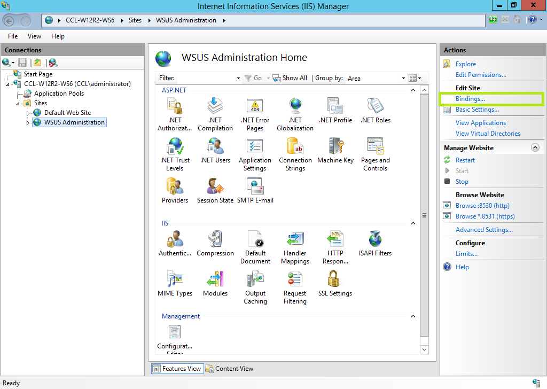Open the View menu
This screenshot has height=389, width=547.
coord(34,36)
